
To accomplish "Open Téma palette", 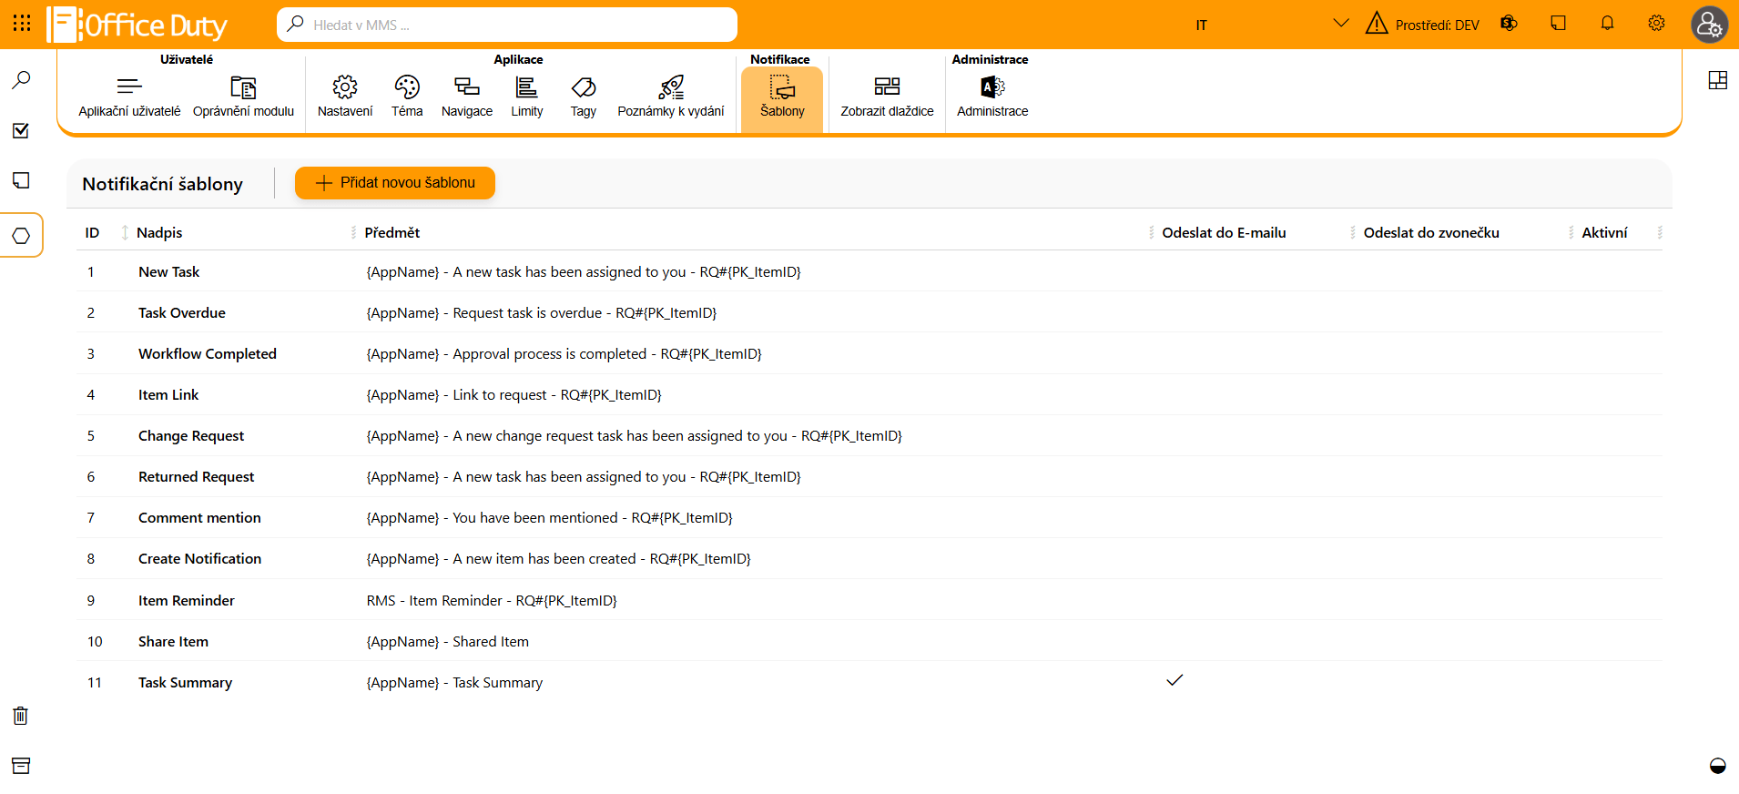I will click(407, 97).
